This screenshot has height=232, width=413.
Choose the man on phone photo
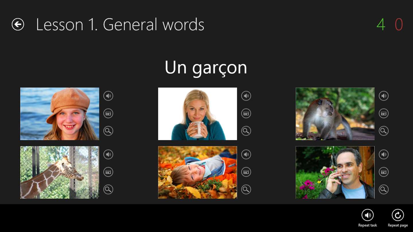click(335, 172)
